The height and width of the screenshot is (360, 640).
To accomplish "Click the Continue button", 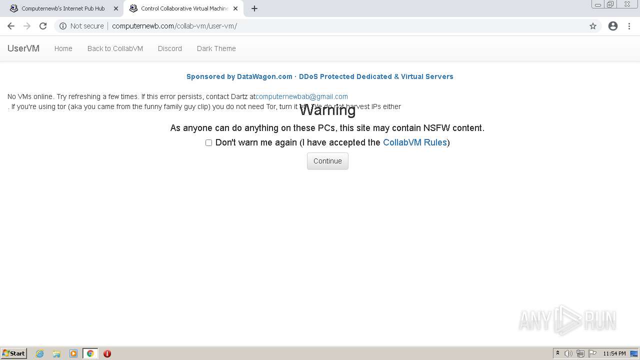I will pos(327,161).
